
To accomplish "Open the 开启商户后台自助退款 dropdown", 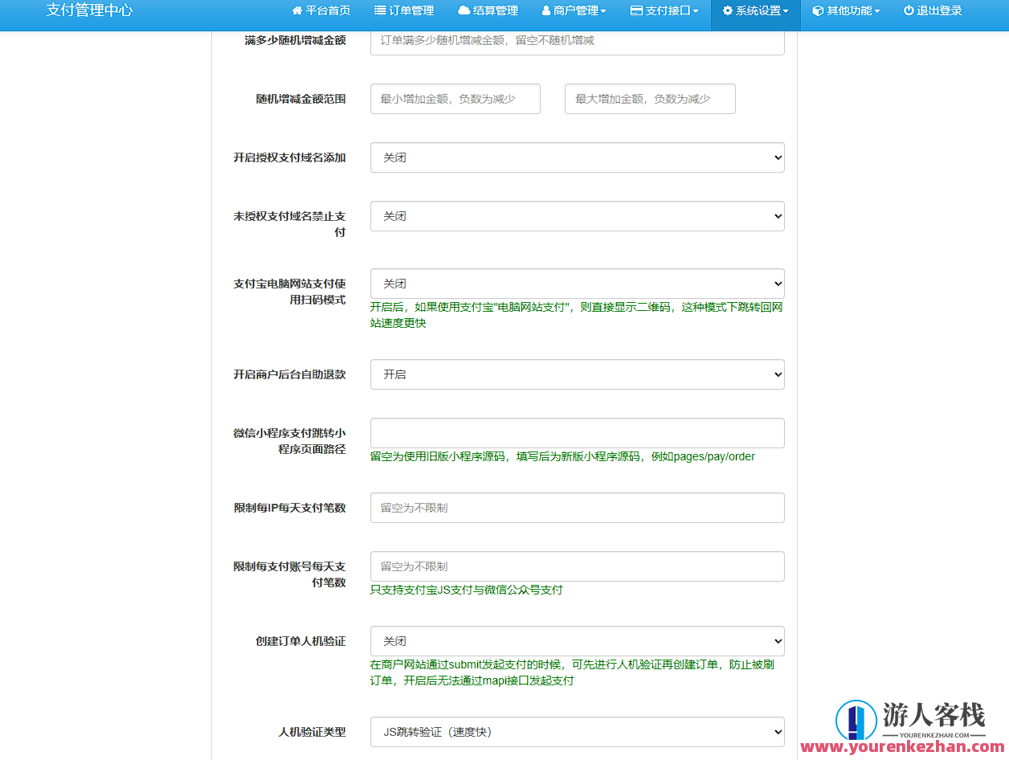I will (577, 374).
